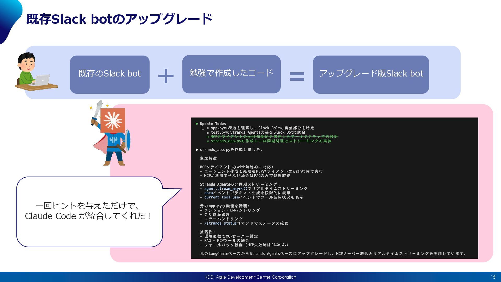Click the Update Todos heading in the terminal
Image resolution: width=501 pixels, height=282 pixels.
[x=213, y=124]
